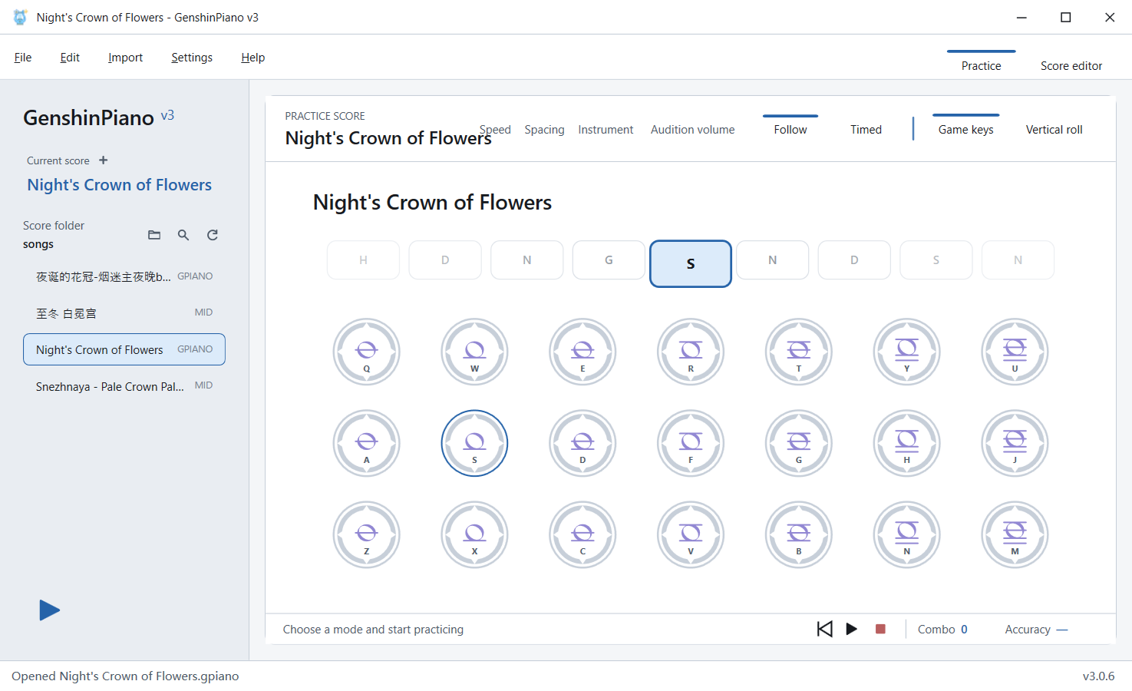This screenshot has width=1132, height=691.
Task: Add a new current score with plus icon
Action: pyautogui.click(x=104, y=160)
